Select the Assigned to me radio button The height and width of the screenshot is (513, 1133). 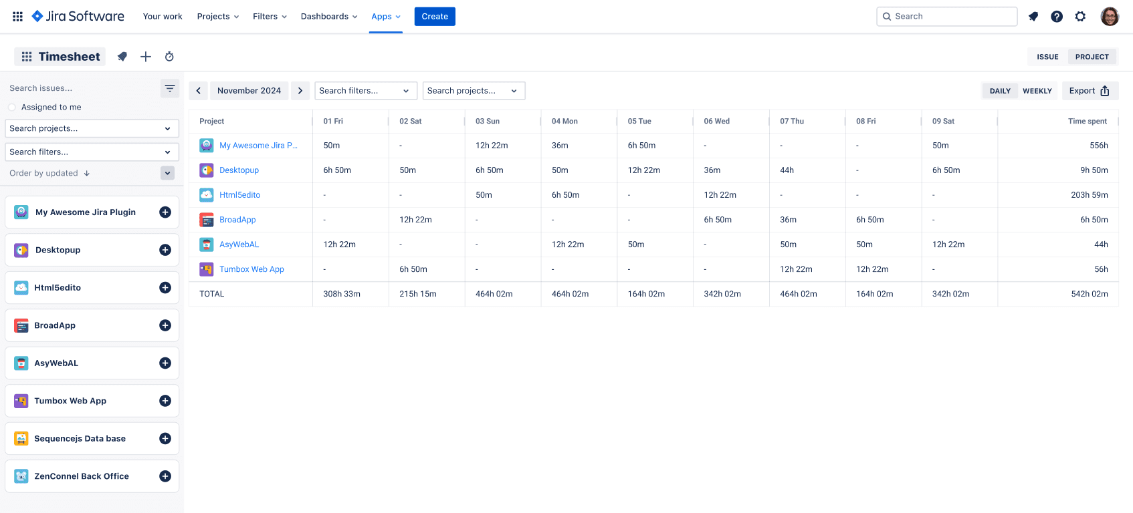click(x=12, y=108)
